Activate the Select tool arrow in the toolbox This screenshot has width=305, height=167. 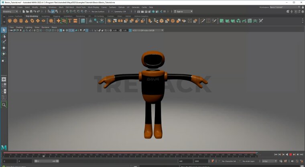tap(4, 30)
